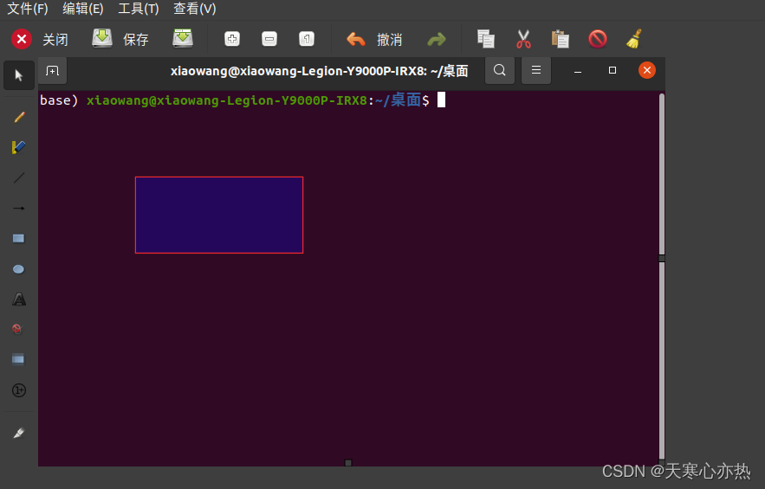The image size is (765, 489).
Task: Click the terminal screenshot's vertical scrollbar
Action: 662,276
